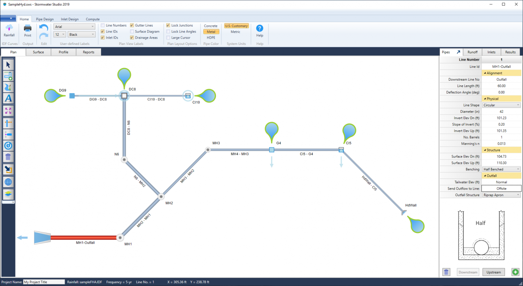This screenshot has width=523, height=286.
Task: Open the Inlet Design ribbon tab
Action: [x=70, y=19]
